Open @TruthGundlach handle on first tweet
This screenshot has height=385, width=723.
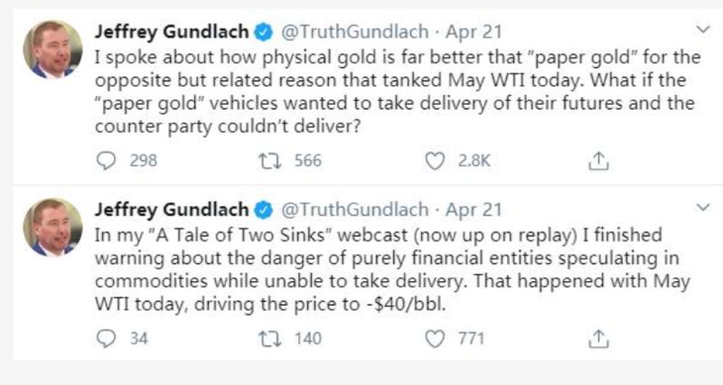pyautogui.click(x=354, y=32)
